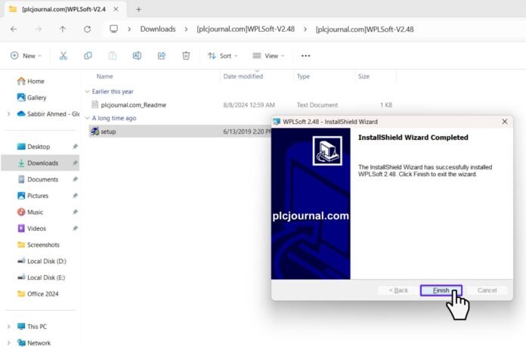Click the Rename icon in toolbar

click(x=137, y=56)
